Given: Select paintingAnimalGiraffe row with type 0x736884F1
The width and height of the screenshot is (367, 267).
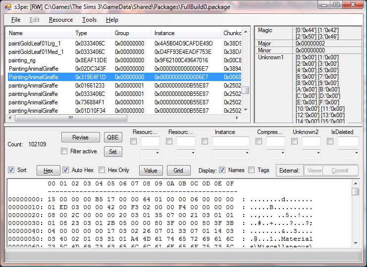Looking at the screenshot, I should [x=124, y=102].
